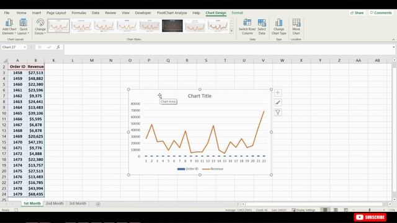
Task: Select cell containing order 1470
Action: pos(17,142)
